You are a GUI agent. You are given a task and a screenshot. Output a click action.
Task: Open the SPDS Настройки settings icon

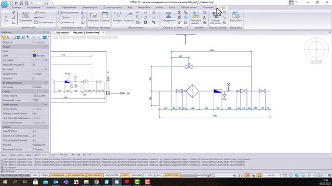pos(236,17)
